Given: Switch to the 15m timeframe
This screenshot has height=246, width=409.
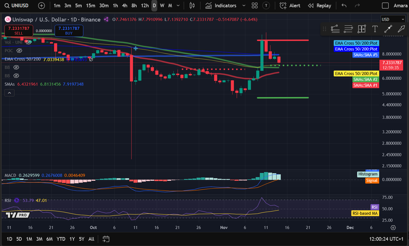Looking at the screenshot, I should (x=91, y=6).
